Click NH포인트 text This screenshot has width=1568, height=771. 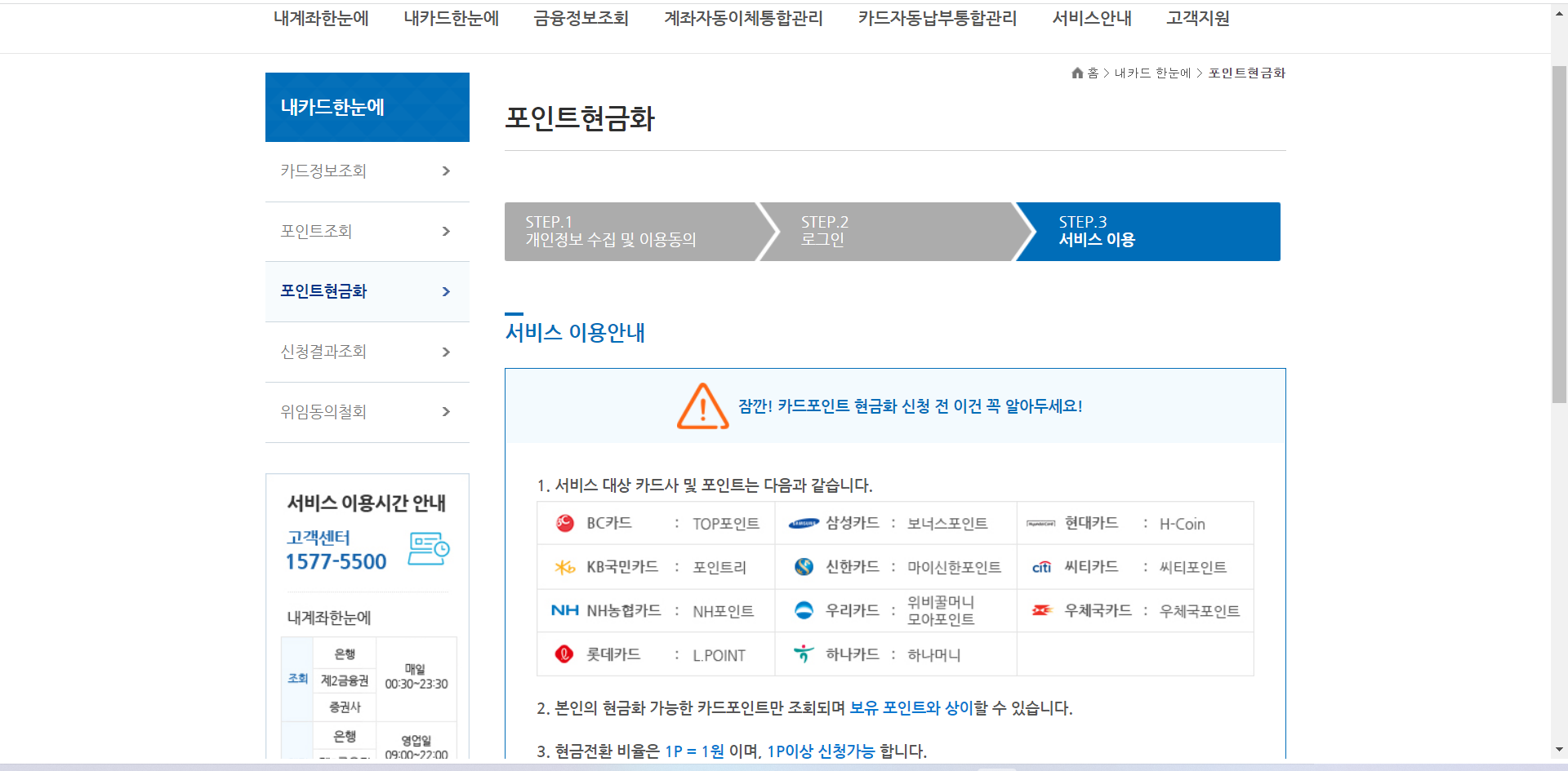click(x=723, y=611)
